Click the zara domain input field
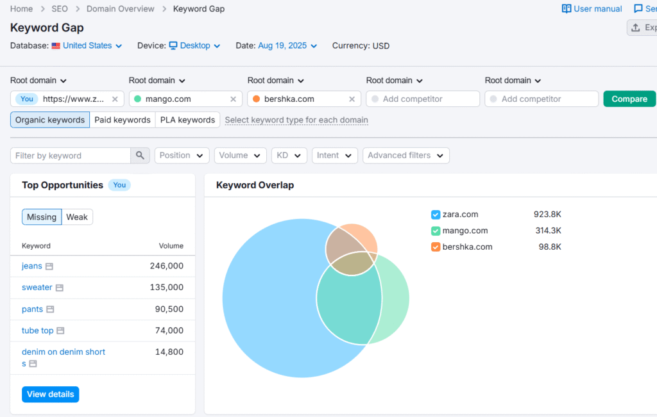Viewport: 657px width, 417px height. 67,99
